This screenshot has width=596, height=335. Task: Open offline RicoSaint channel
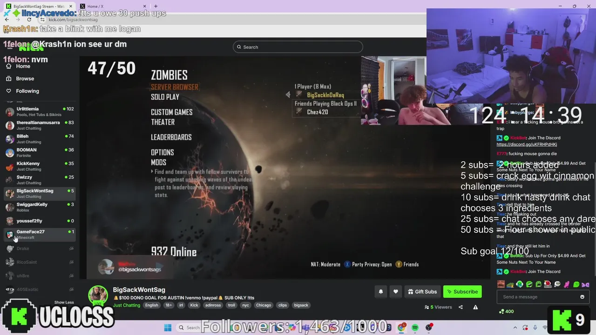click(x=40, y=262)
